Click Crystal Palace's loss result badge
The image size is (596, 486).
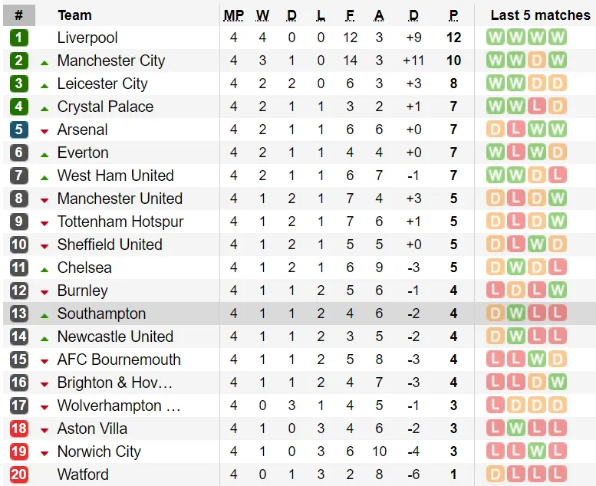[537, 107]
